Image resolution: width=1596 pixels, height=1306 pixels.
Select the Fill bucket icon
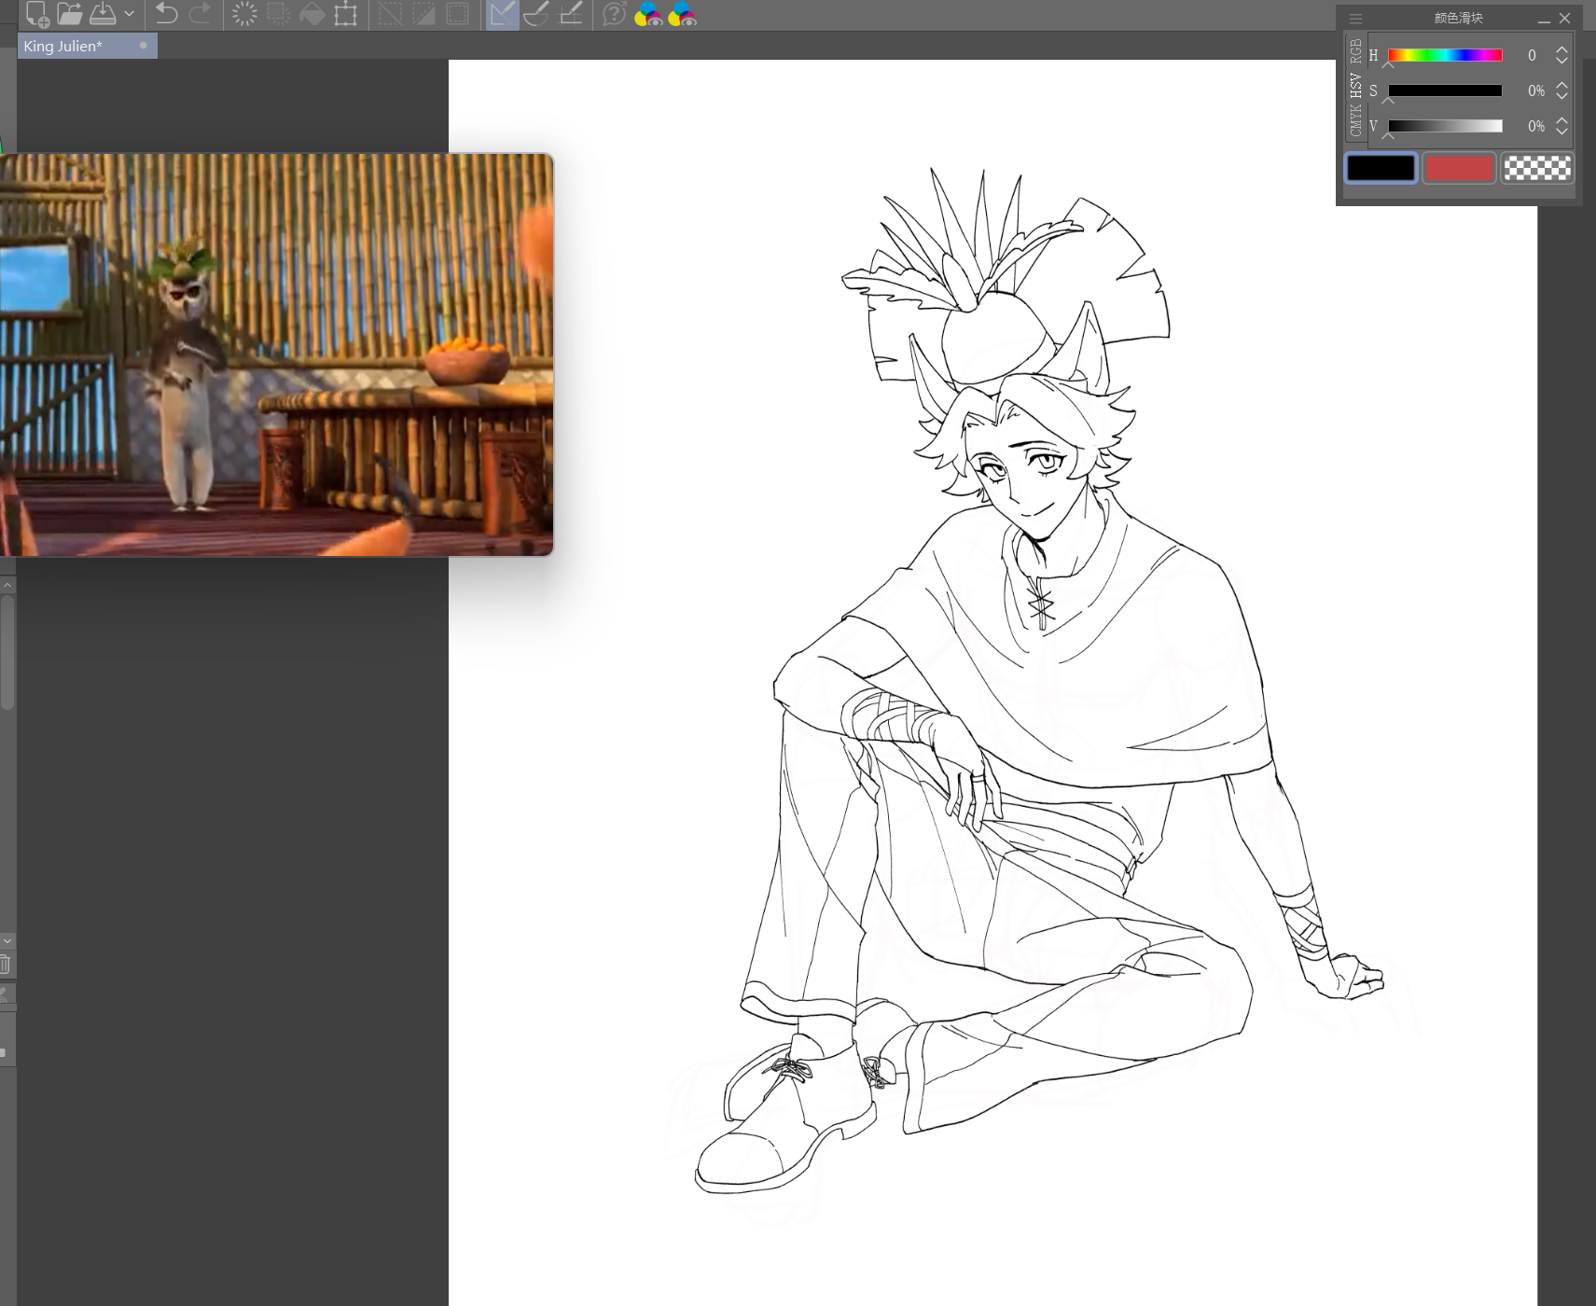312,14
